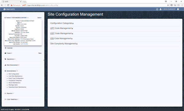
Task: Click the Select patient button
Action: 40,18
